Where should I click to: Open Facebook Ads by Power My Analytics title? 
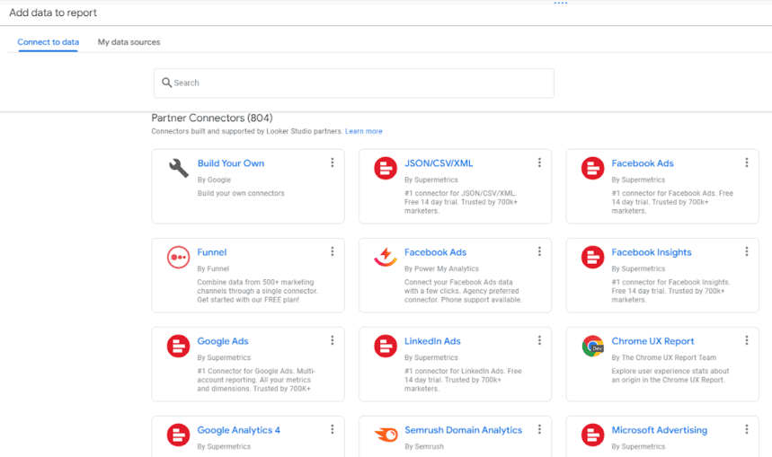[x=435, y=252]
